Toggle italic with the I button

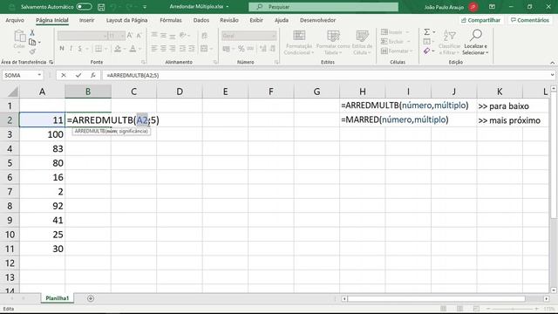71,49
